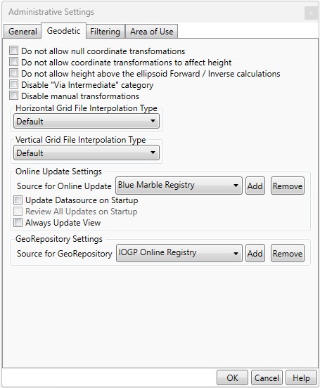Open the Blue Marble Registry source dropdown
The image size is (320, 388).
[179, 186]
